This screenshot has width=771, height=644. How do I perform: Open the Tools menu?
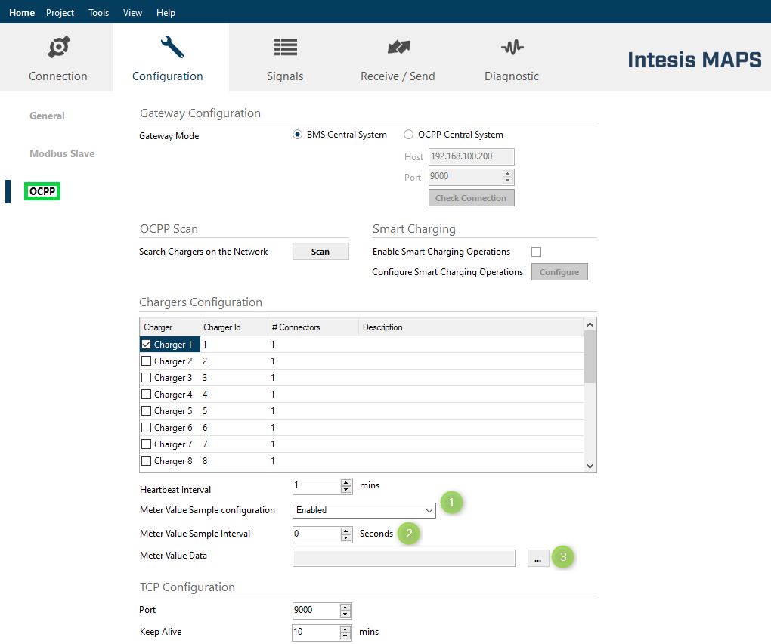tap(99, 13)
